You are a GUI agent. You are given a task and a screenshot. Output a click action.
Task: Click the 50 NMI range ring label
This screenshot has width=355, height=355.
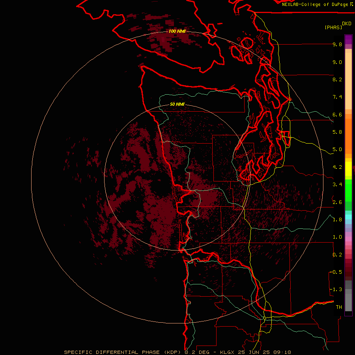pos(177,104)
